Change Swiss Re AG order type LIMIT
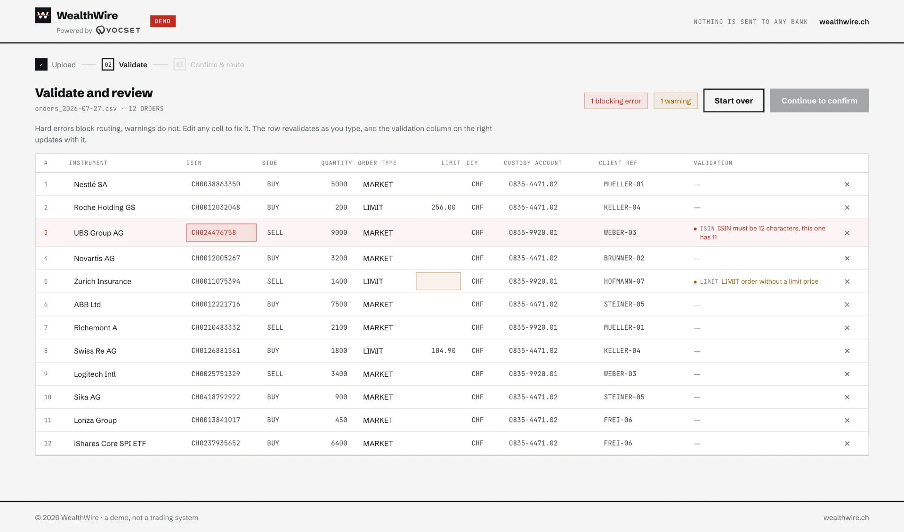The height and width of the screenshot is (532, 904). coord(384,351)
